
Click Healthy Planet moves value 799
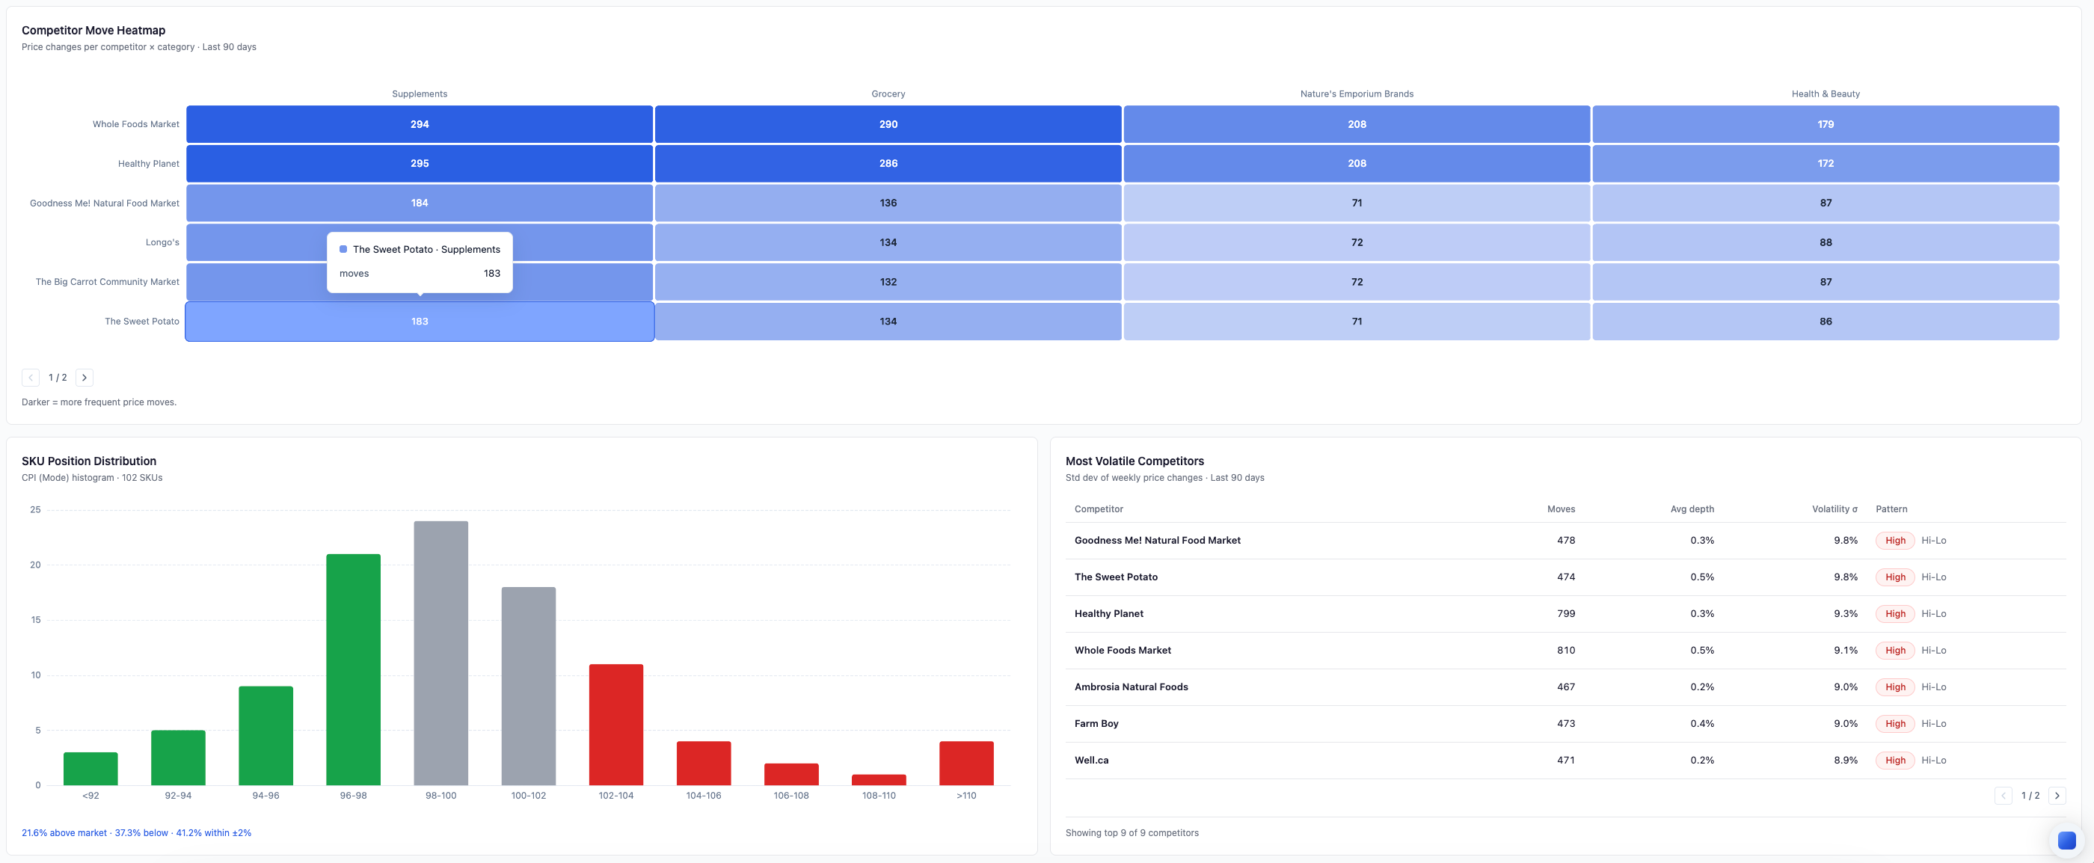tap(1565, 613)
